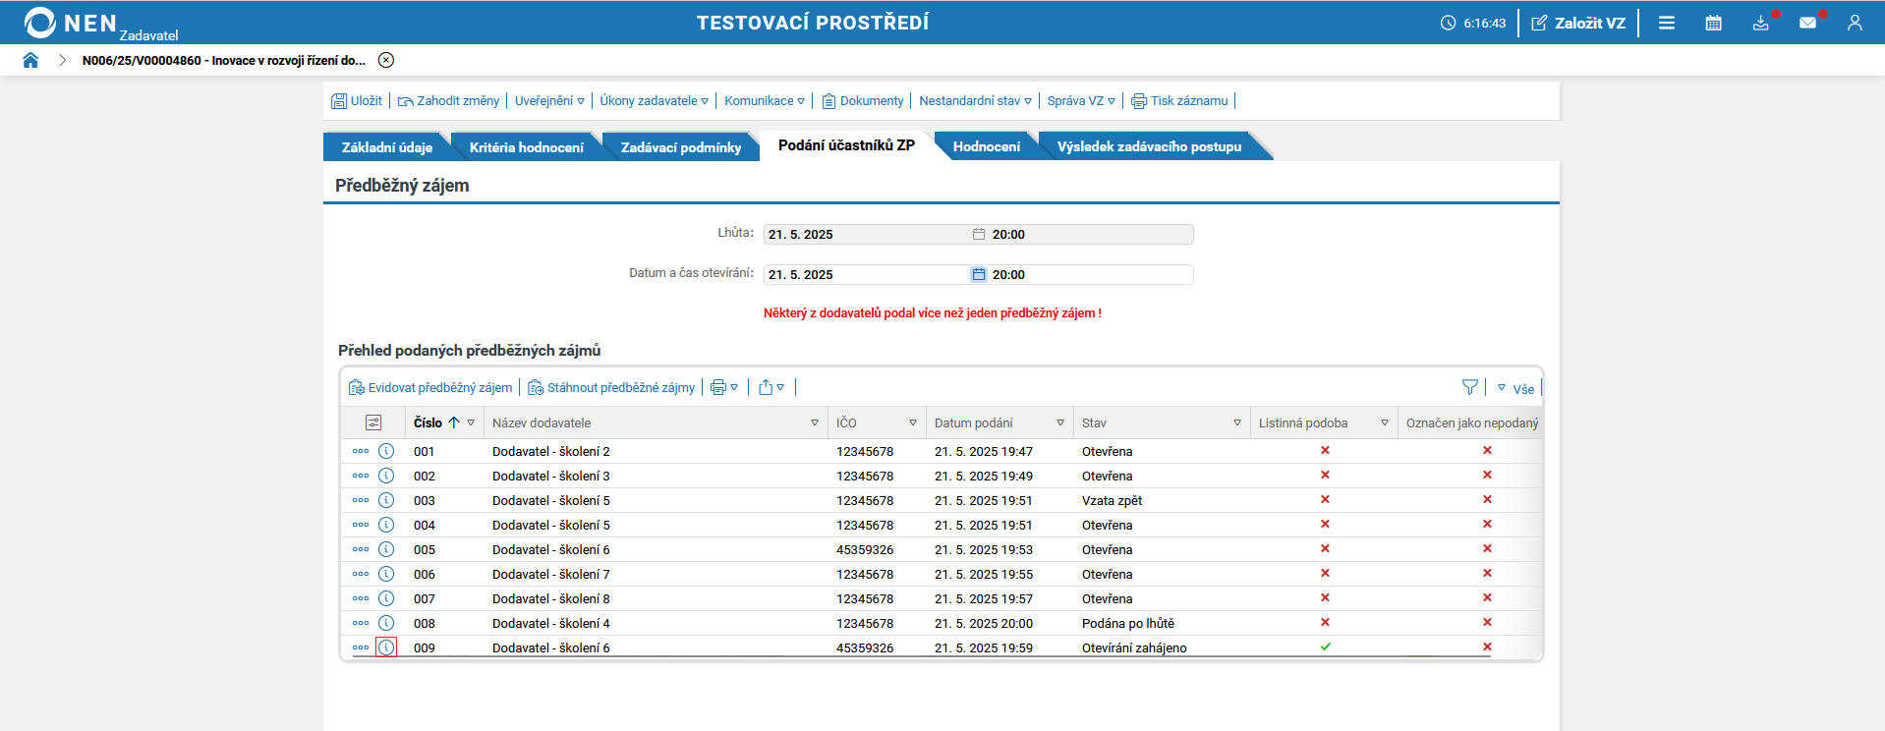Click the downloads icon in header
The image size is (1885, 731).
click(x=1760, y=23)
